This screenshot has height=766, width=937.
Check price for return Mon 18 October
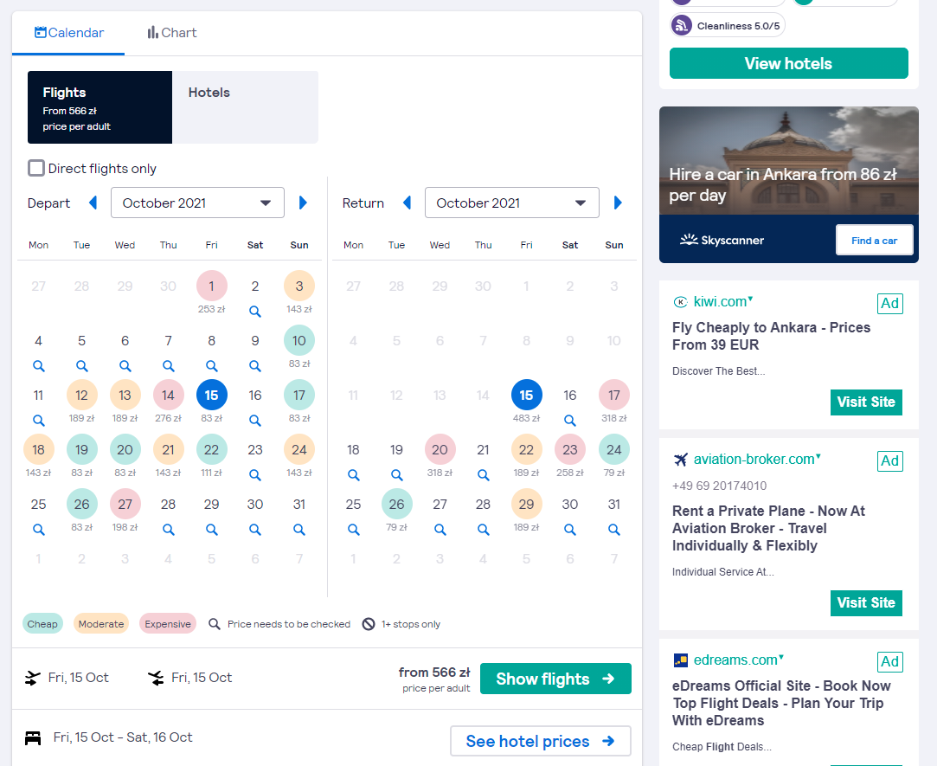click(x=353, y=475)
